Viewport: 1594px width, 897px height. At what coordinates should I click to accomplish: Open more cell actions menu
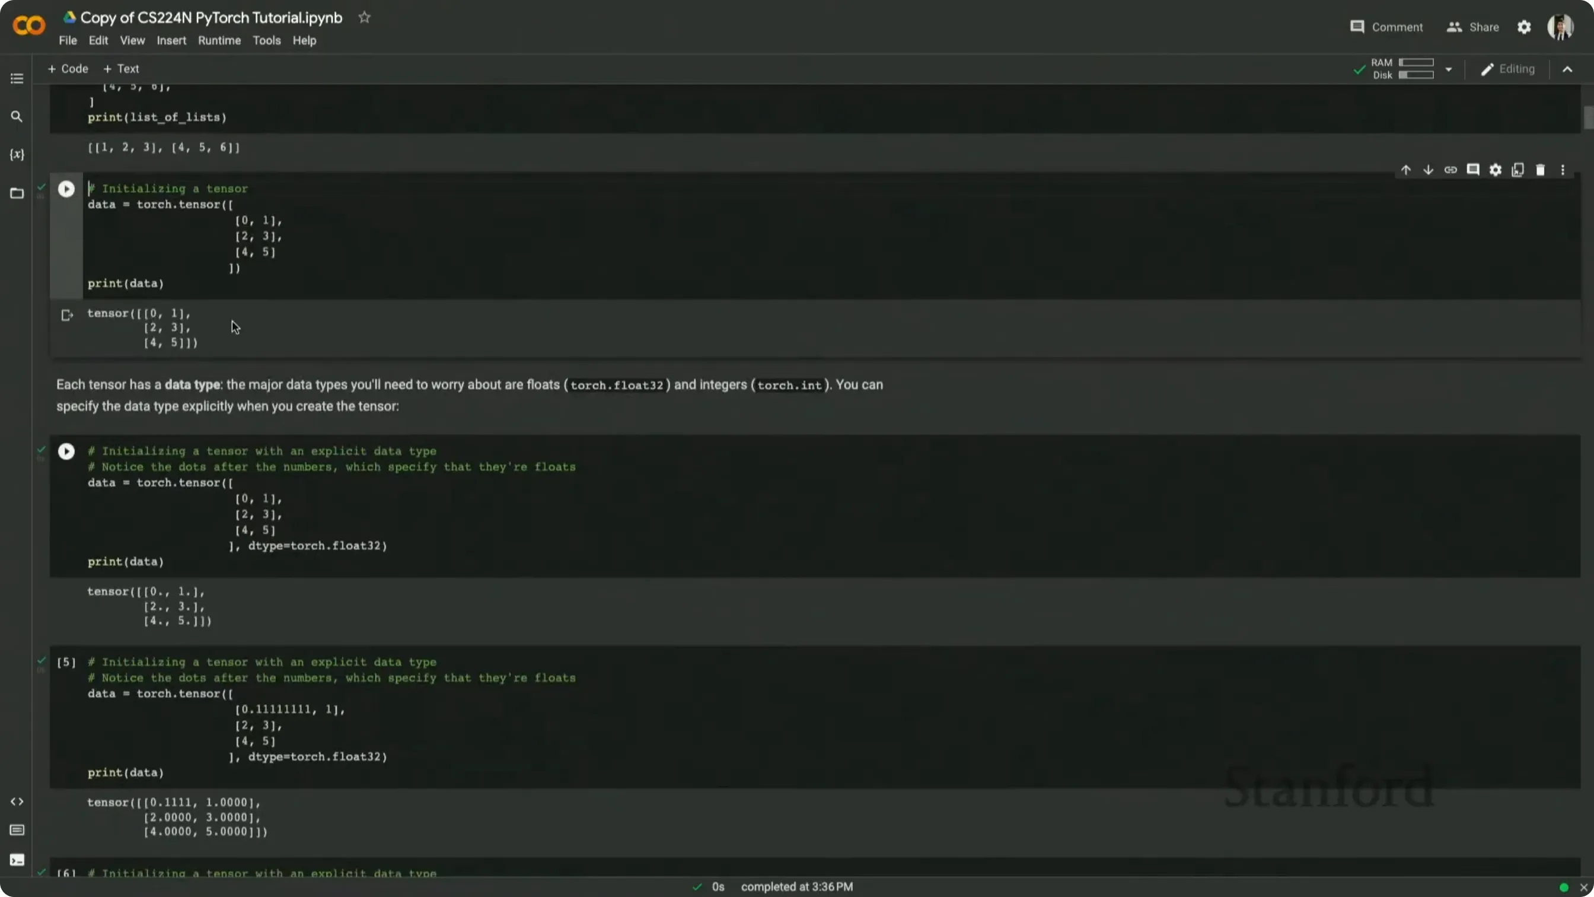click(1563, 170)
